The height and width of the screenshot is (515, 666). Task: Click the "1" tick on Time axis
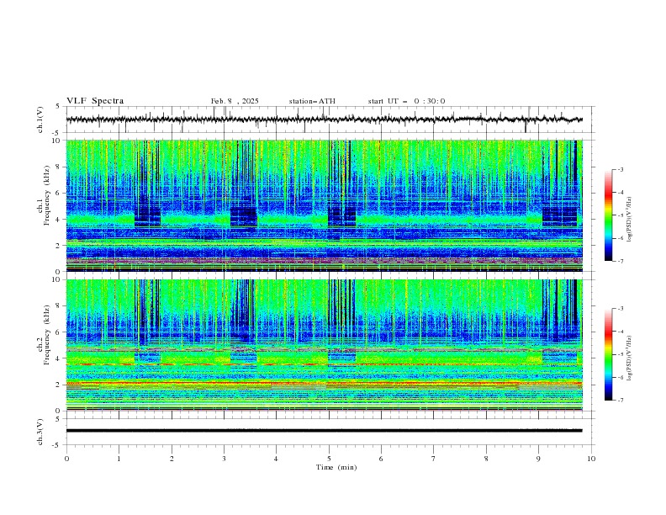(x=119, y=459)
